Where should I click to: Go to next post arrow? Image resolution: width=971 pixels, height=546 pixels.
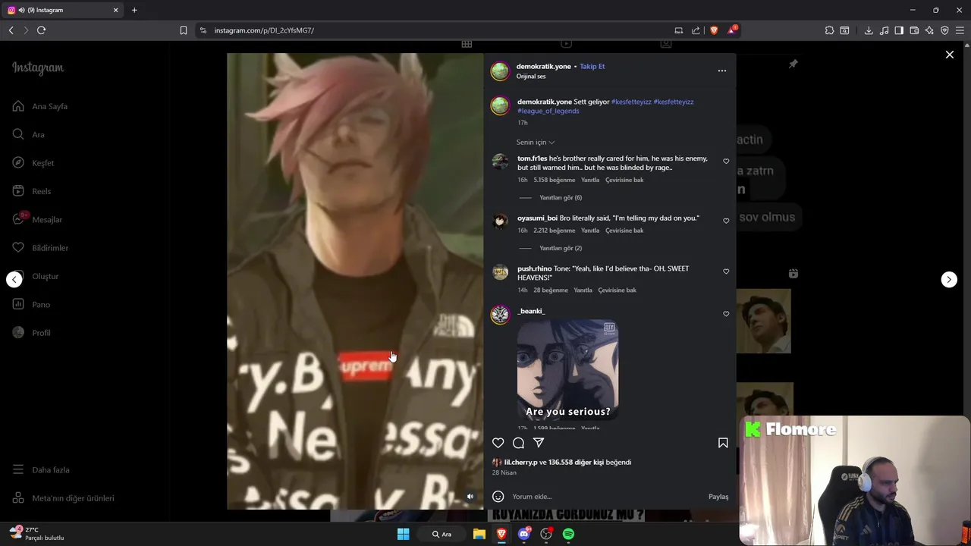tap(949, 279)
